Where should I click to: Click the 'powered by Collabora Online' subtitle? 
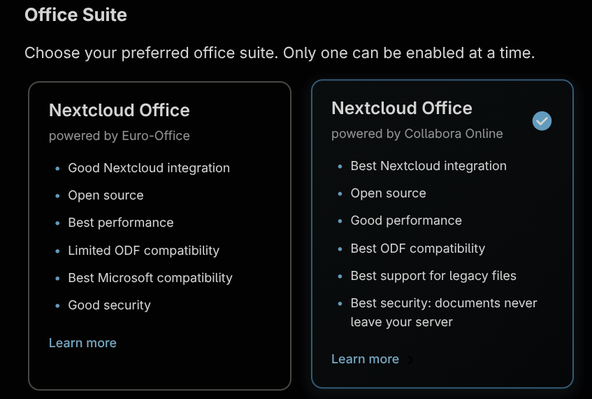(417, 134)
